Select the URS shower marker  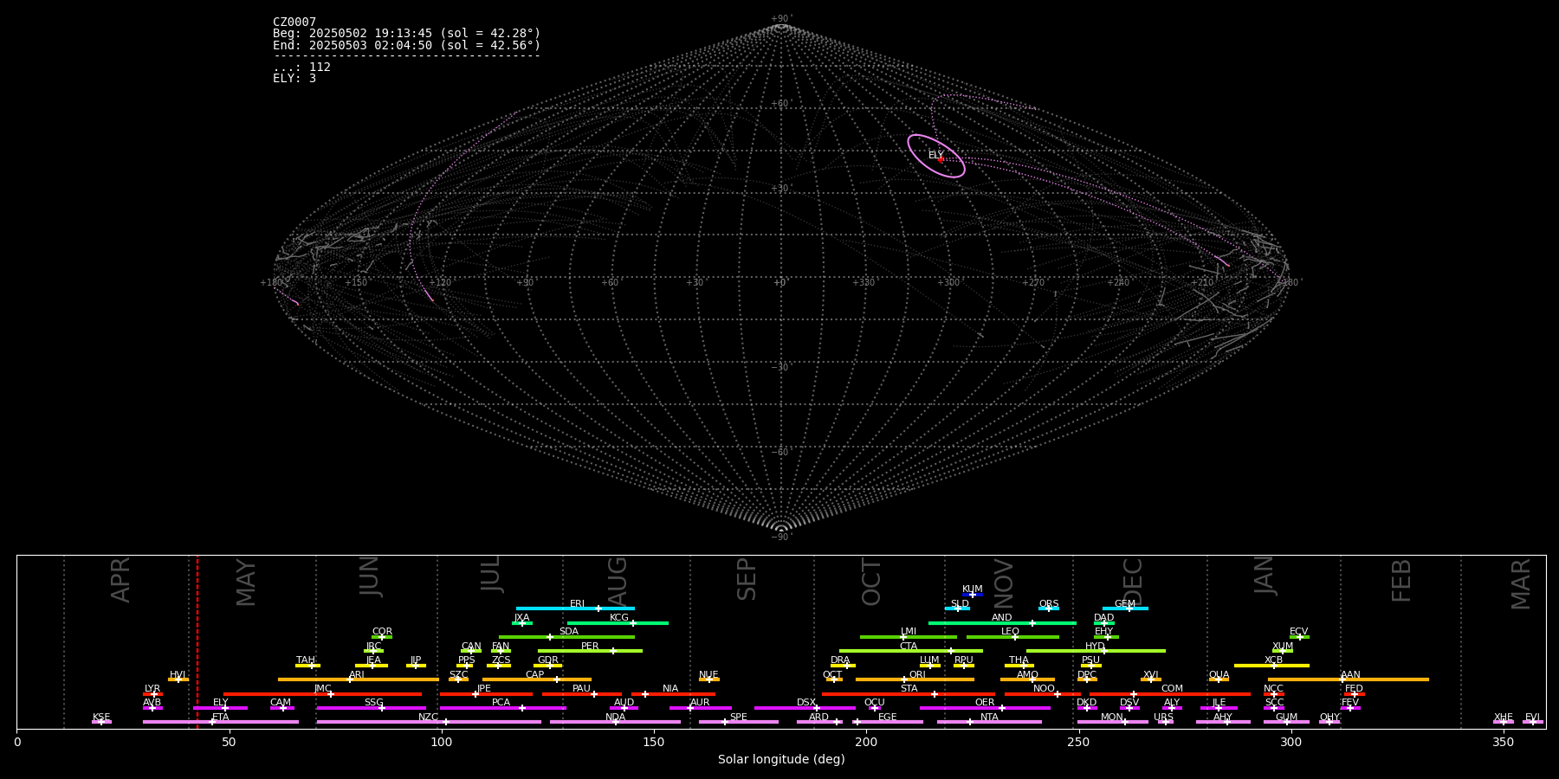click(1165, 722)
